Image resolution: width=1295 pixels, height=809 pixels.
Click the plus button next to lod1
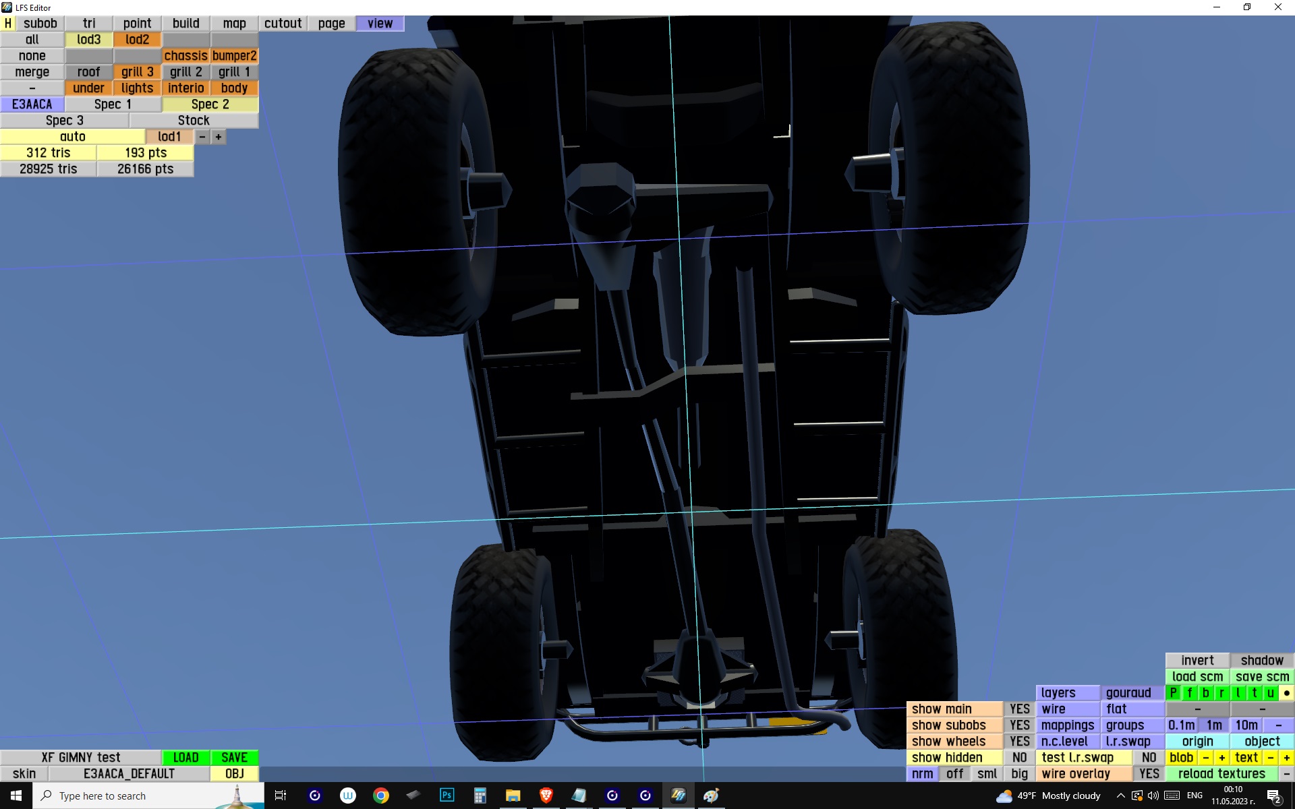click(x=219, y=137)
